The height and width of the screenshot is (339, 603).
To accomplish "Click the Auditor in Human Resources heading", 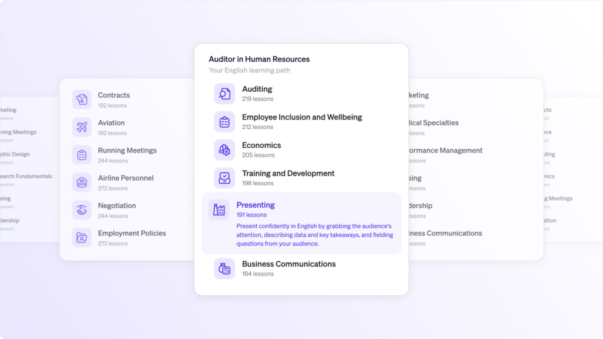I will click(x=259, y=59).
